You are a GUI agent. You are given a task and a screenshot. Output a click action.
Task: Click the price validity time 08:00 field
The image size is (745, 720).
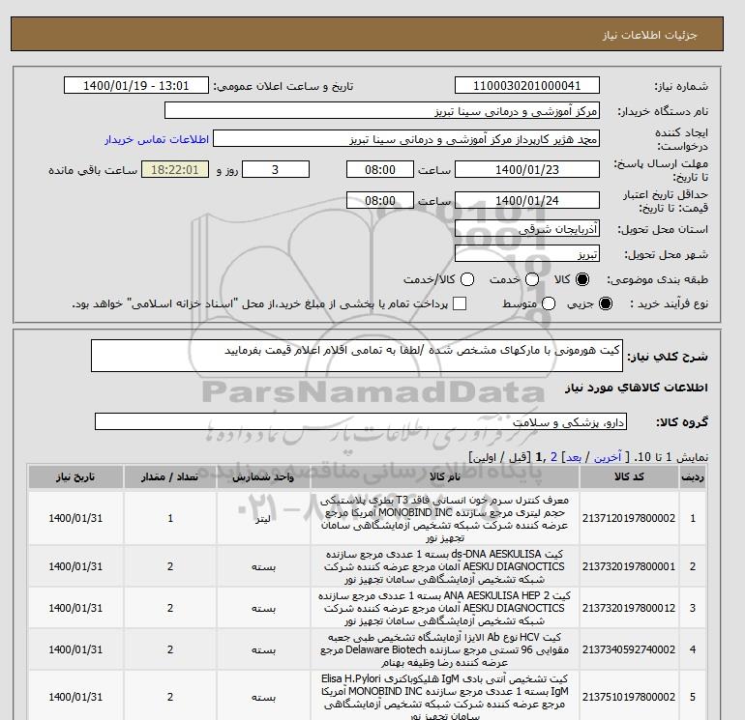380,200
